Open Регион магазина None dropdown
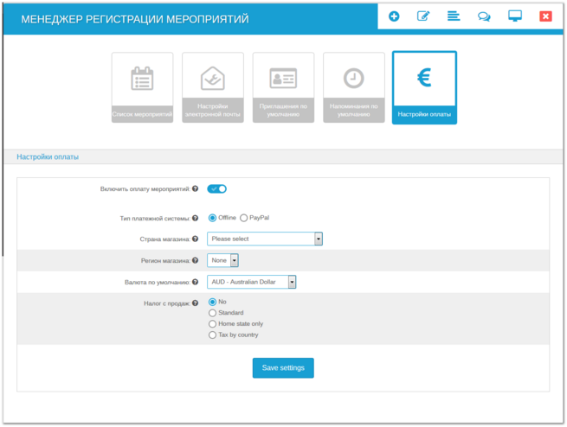 pos(222,260)
